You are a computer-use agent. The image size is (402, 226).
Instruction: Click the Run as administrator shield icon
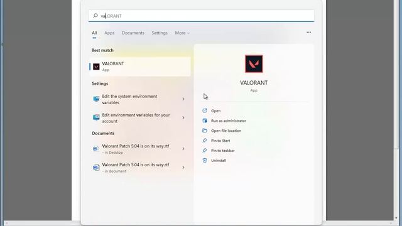205,121
